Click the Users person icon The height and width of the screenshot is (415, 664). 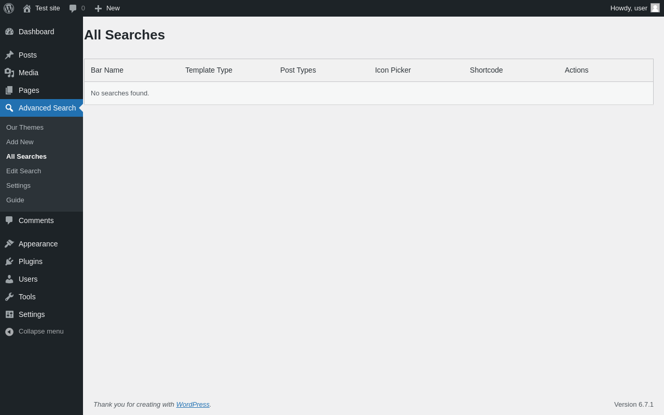point(9,279)
